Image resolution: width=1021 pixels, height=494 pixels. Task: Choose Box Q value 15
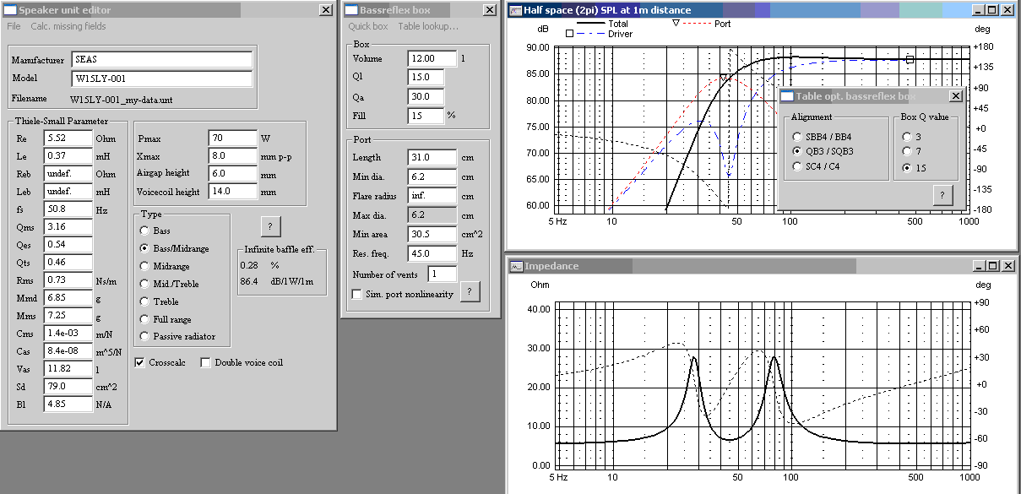(907, 168)
